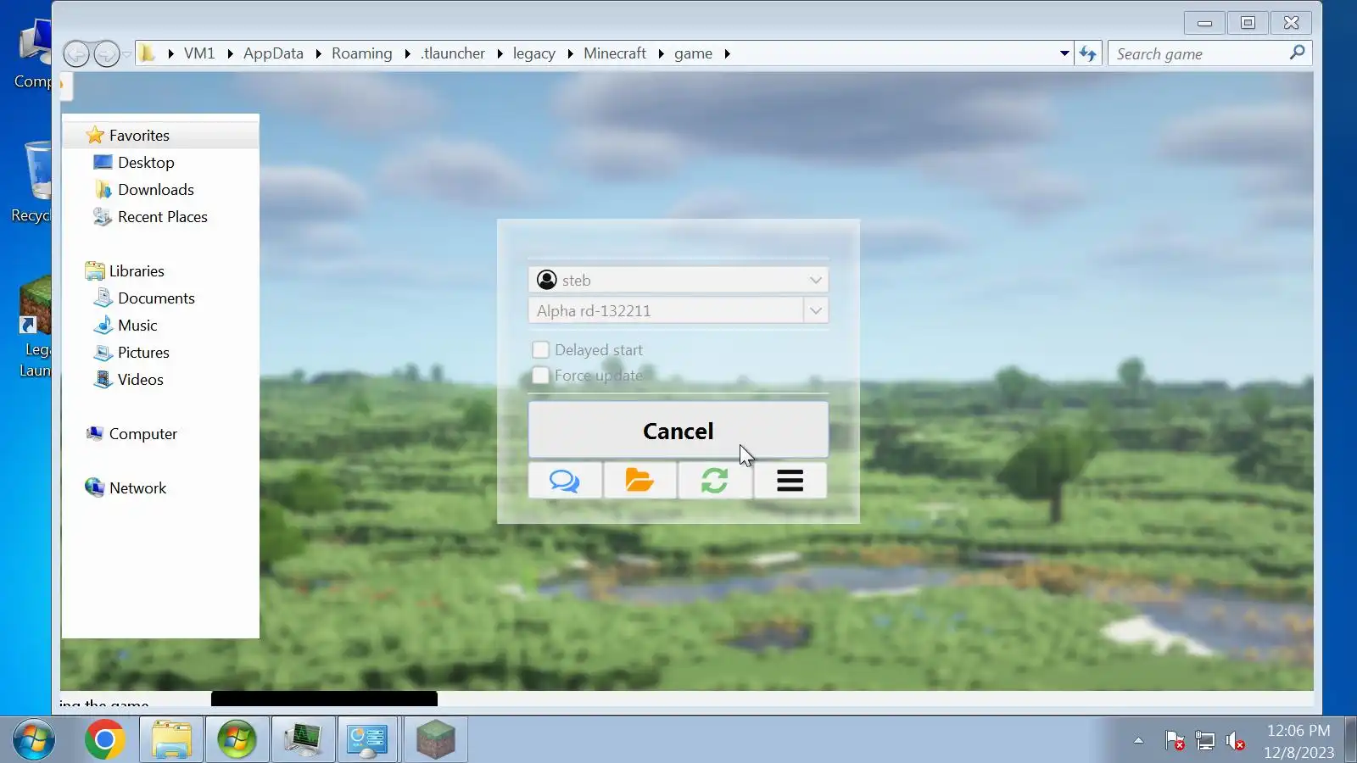Select the Computer desktop icon

tap(32, 56)
